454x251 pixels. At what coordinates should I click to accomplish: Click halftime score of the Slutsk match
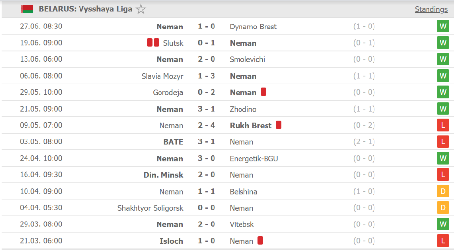[x=364, y=43]
